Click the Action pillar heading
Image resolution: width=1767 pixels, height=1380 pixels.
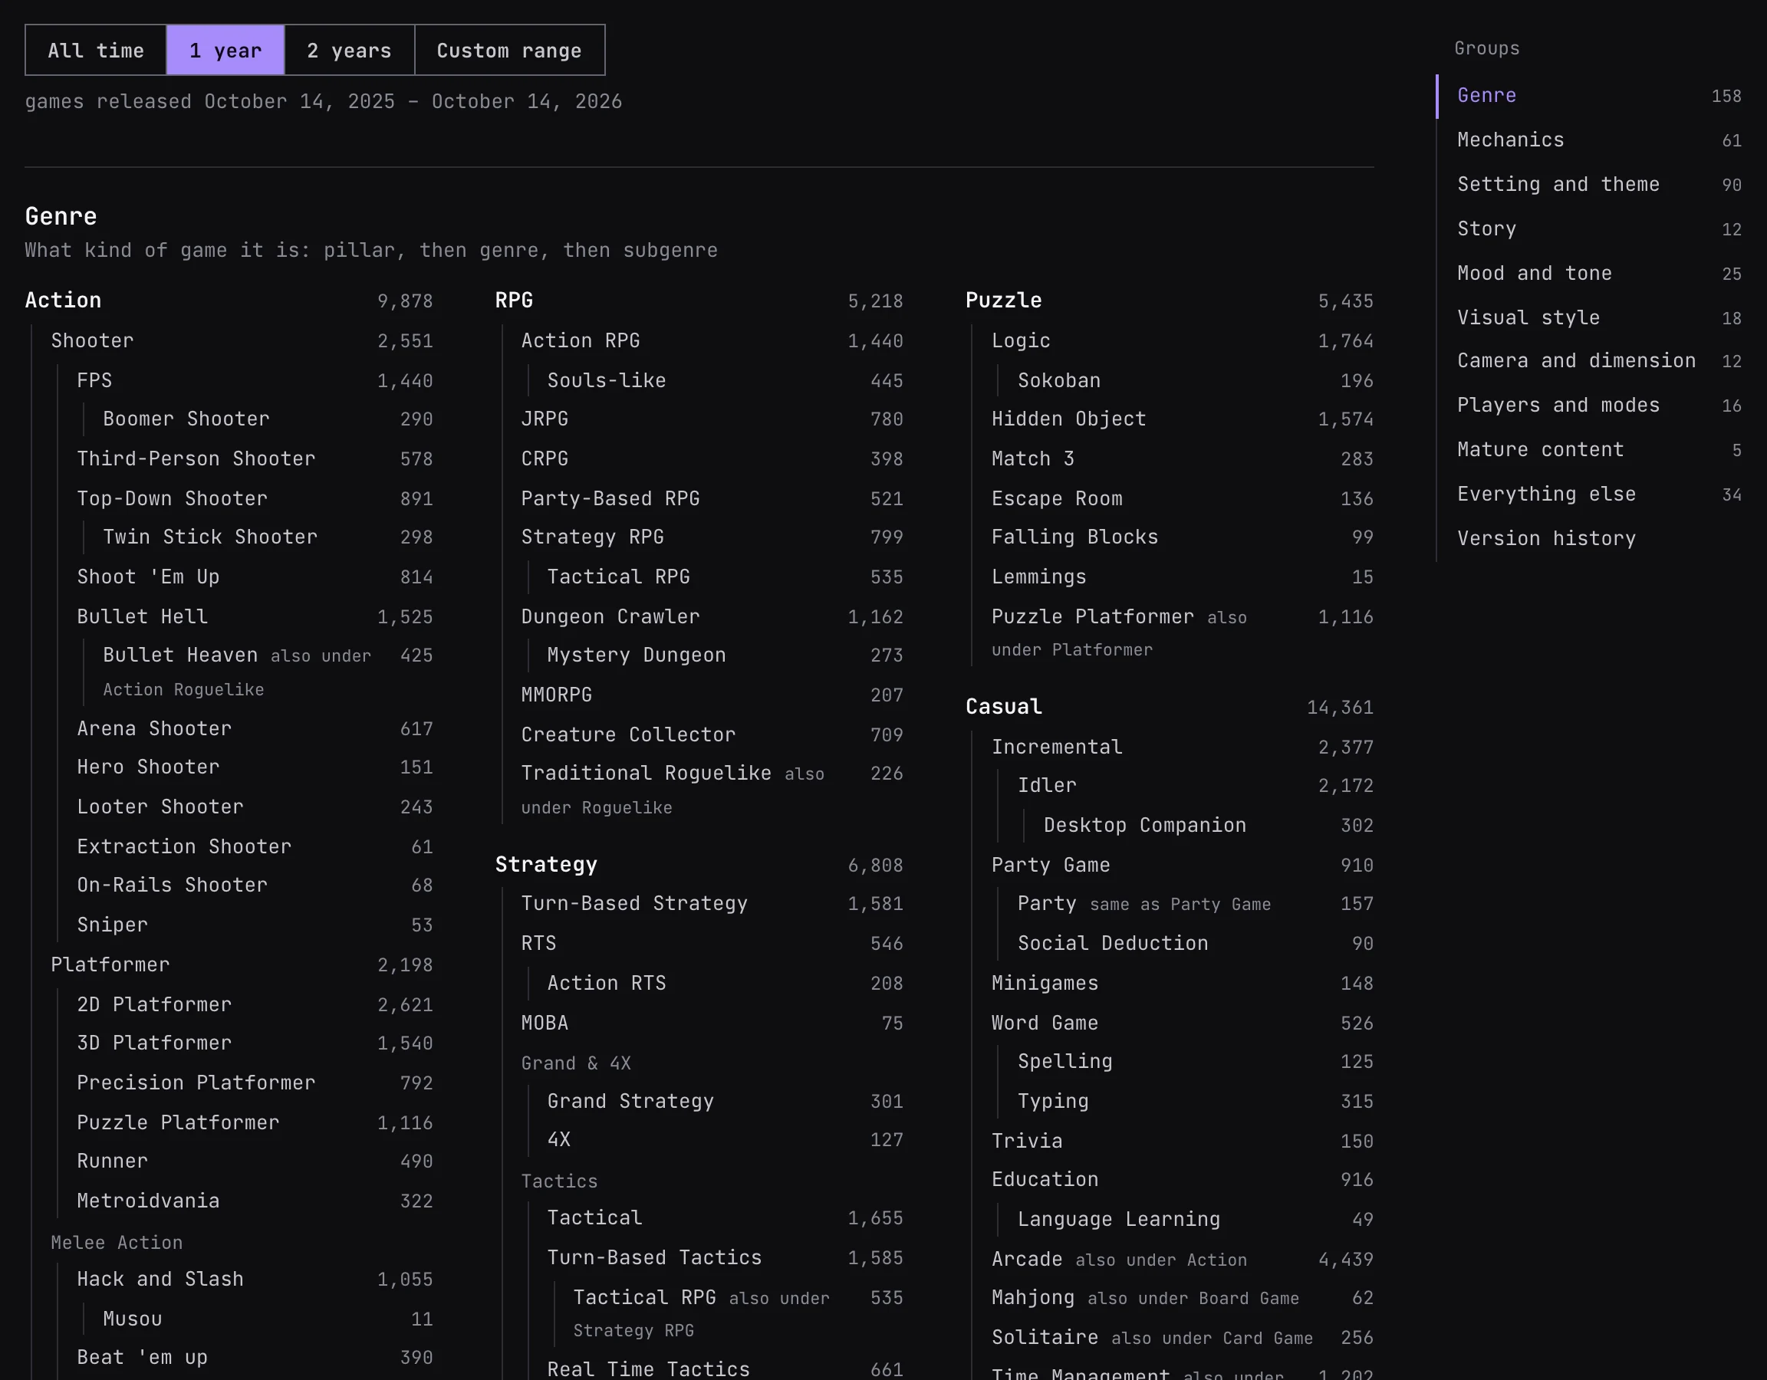[x=63, y=300]
